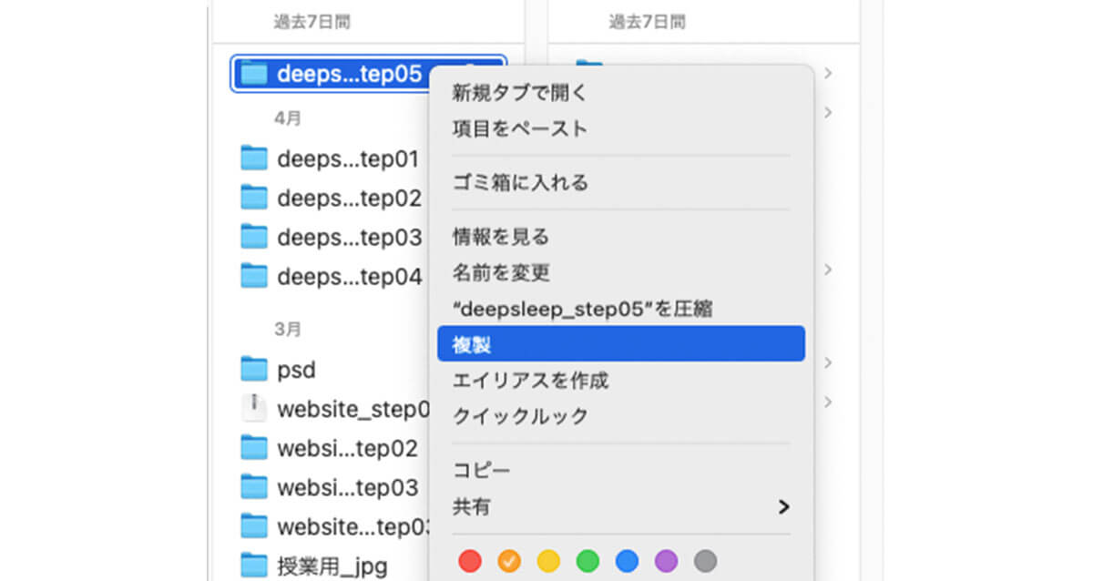The image size is (1093, 581).
Task: Click the deeps...tep02 folder icon
Action: [x=253, y=198]
